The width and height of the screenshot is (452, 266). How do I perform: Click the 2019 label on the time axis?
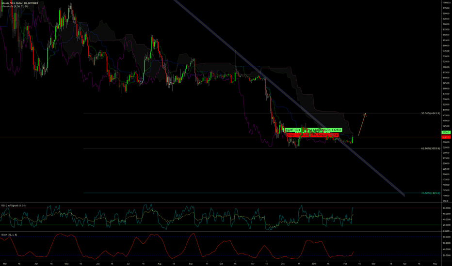click(x=314, y=264)
